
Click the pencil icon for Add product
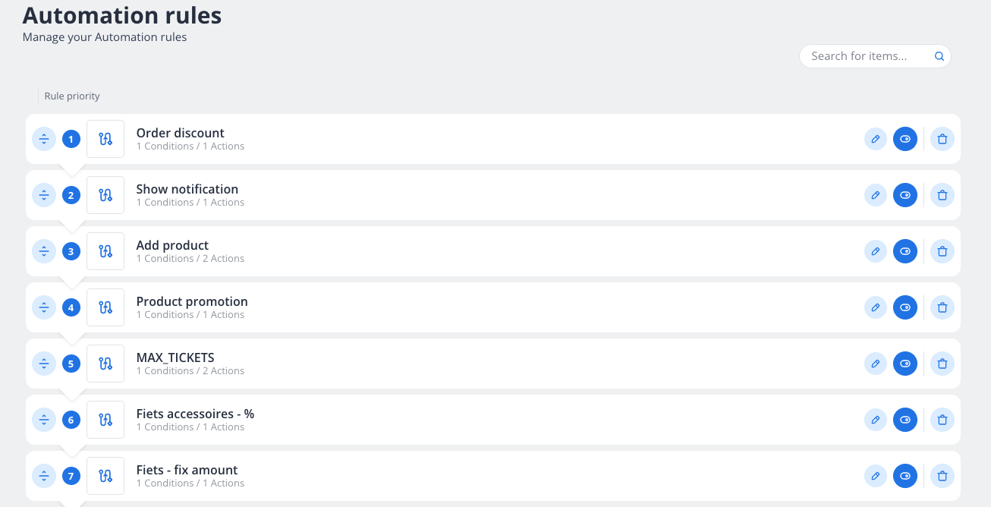click(x=875, y=251)
